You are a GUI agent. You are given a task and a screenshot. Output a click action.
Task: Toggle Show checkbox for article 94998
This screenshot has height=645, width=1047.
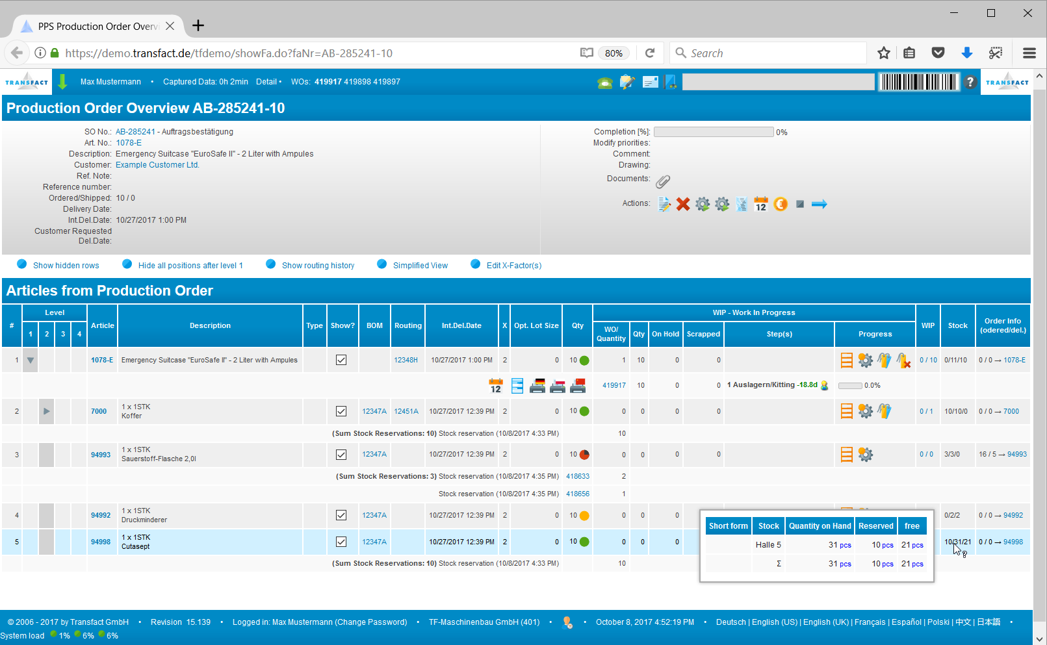(341, 542)
